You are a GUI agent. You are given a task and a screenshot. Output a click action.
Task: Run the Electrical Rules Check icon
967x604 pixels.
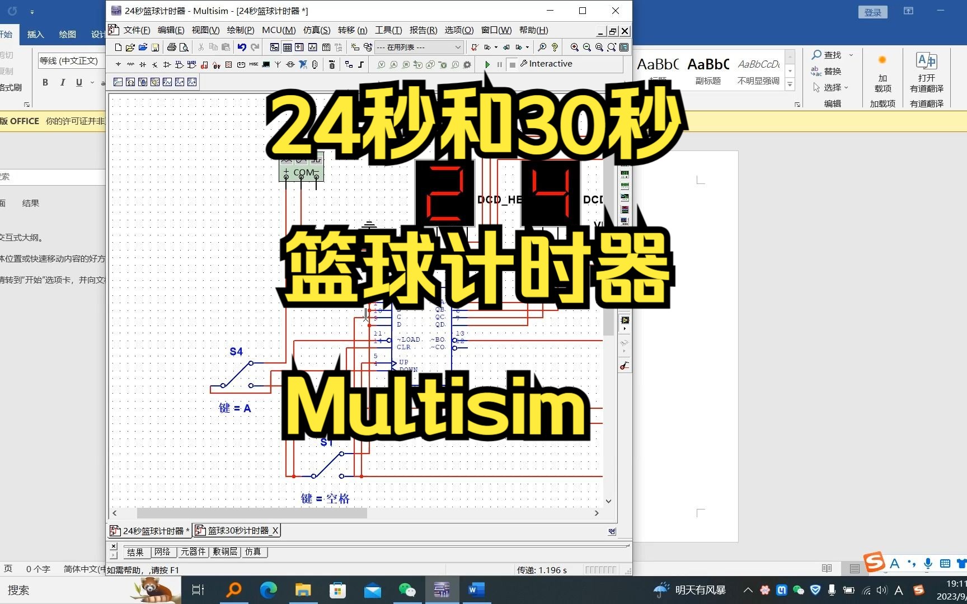tap(474, 48)
